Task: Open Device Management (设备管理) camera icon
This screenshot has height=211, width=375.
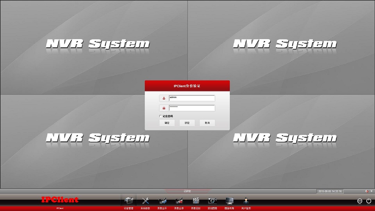Action: (x=129, y=200)
